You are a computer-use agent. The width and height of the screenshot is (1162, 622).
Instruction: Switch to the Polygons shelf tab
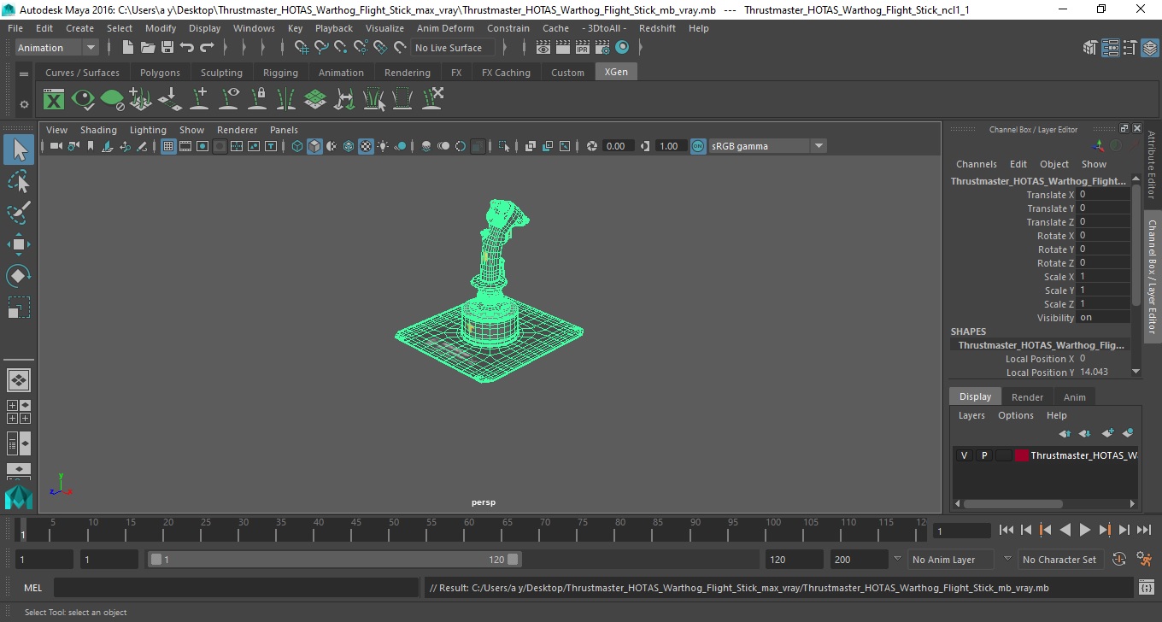[160, 73]
